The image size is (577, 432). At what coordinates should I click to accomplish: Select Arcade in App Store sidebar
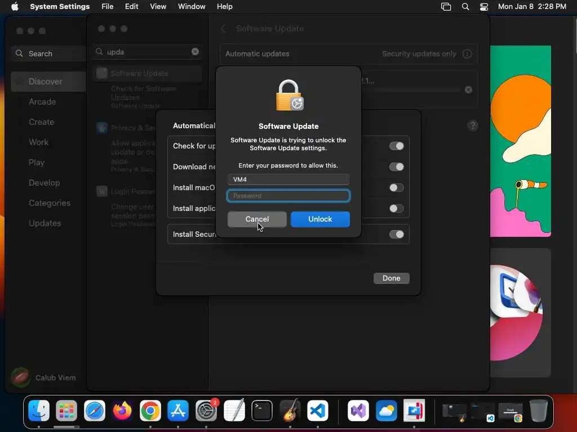pyautogui.click(x=42, y=102)
